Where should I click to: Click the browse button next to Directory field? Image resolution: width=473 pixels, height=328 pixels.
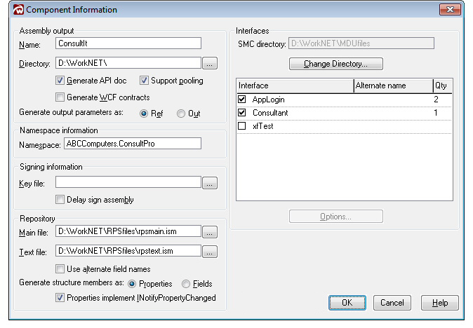(x=209, y=64)
